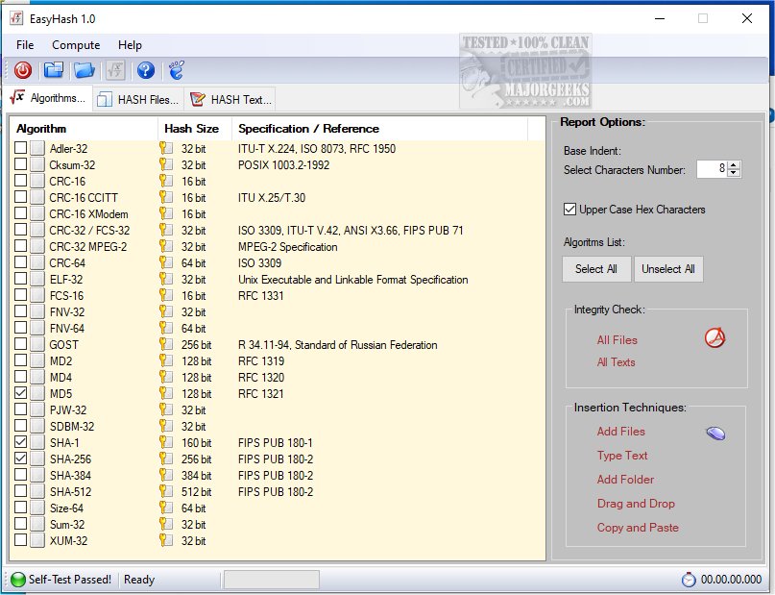This screenshot has height=595, width=775.
Task: Click the key icon next to MD5
Action: click(x=163, y=393)
